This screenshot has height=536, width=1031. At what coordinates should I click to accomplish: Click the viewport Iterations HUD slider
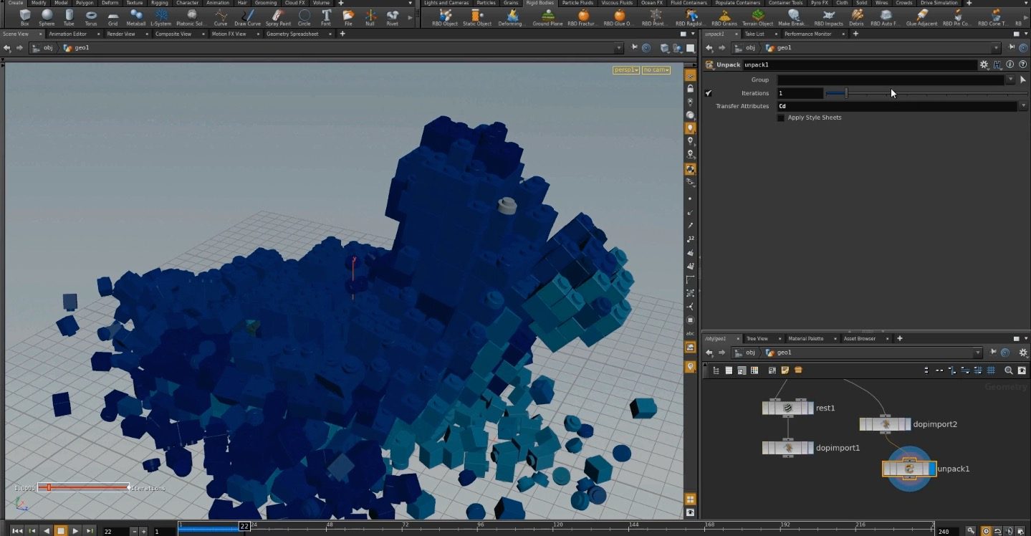click(83, 487)
